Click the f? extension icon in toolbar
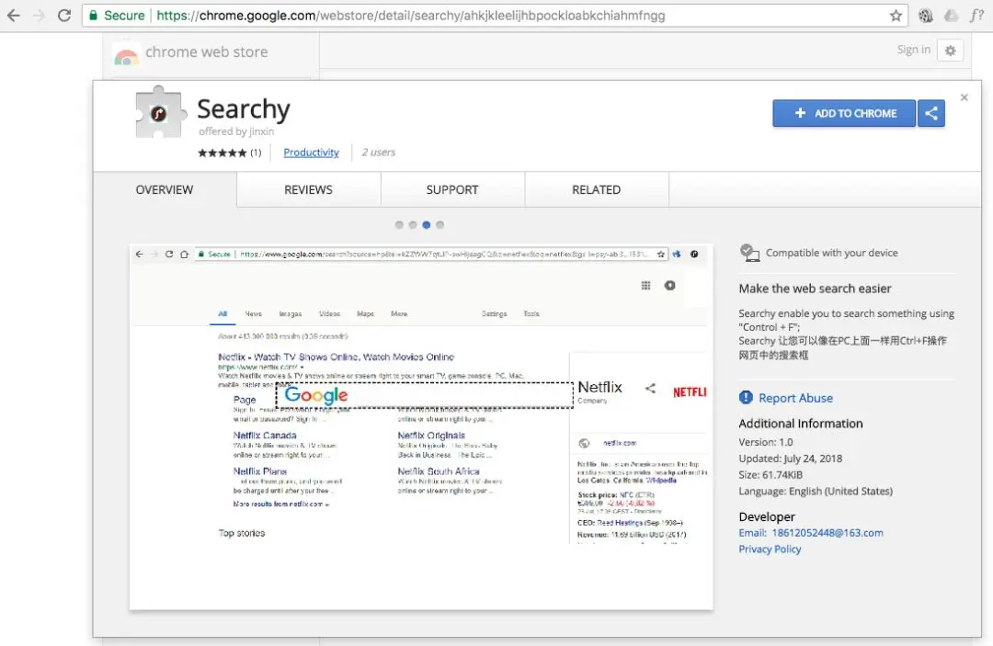 click(976, 16)
